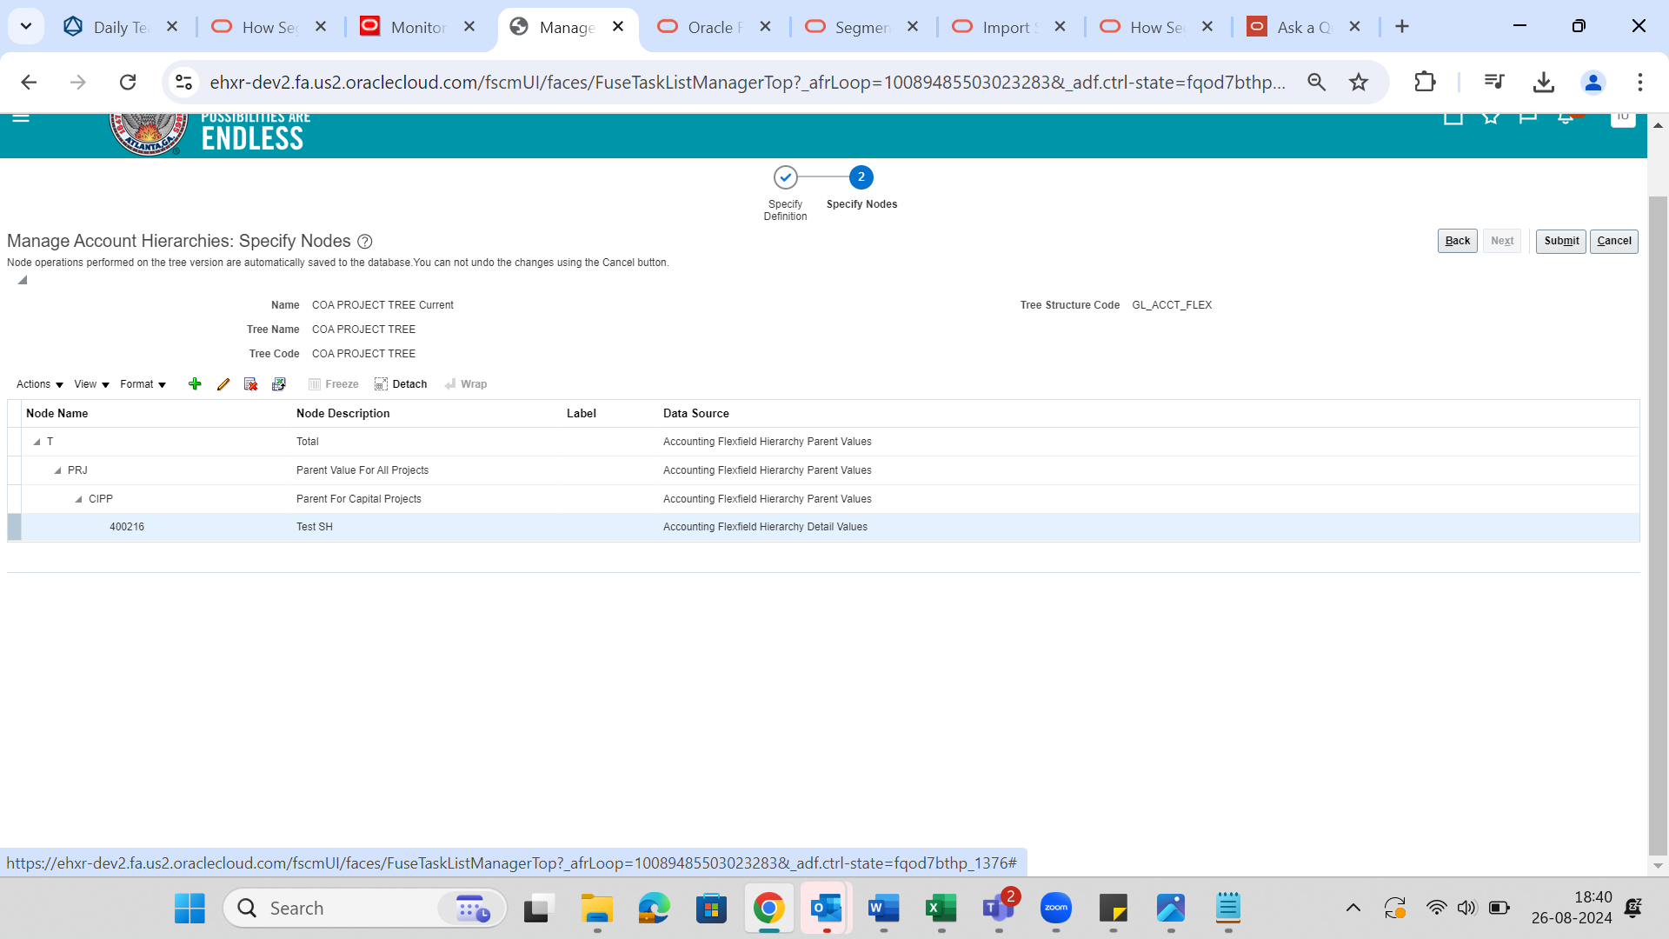Screen dimensions: 1669x939
Task: Open site information icon in address bar
Action: (x=183, y=83)
